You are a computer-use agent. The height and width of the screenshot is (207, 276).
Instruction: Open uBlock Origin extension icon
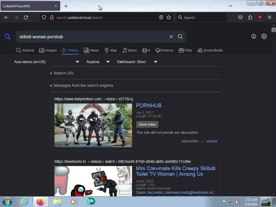coord(260,17)
